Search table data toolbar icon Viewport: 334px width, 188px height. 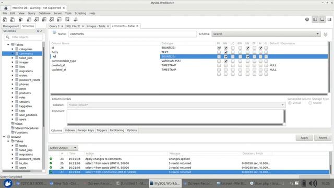pyautogui.click(x=67, y=20)
